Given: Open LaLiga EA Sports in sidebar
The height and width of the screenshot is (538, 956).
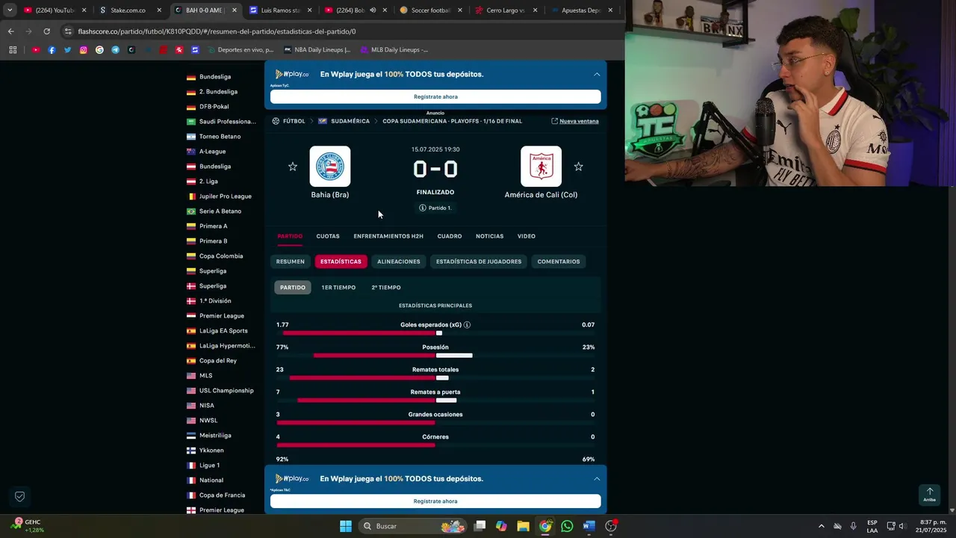Looking at the screenshot, I should point(223,331).
